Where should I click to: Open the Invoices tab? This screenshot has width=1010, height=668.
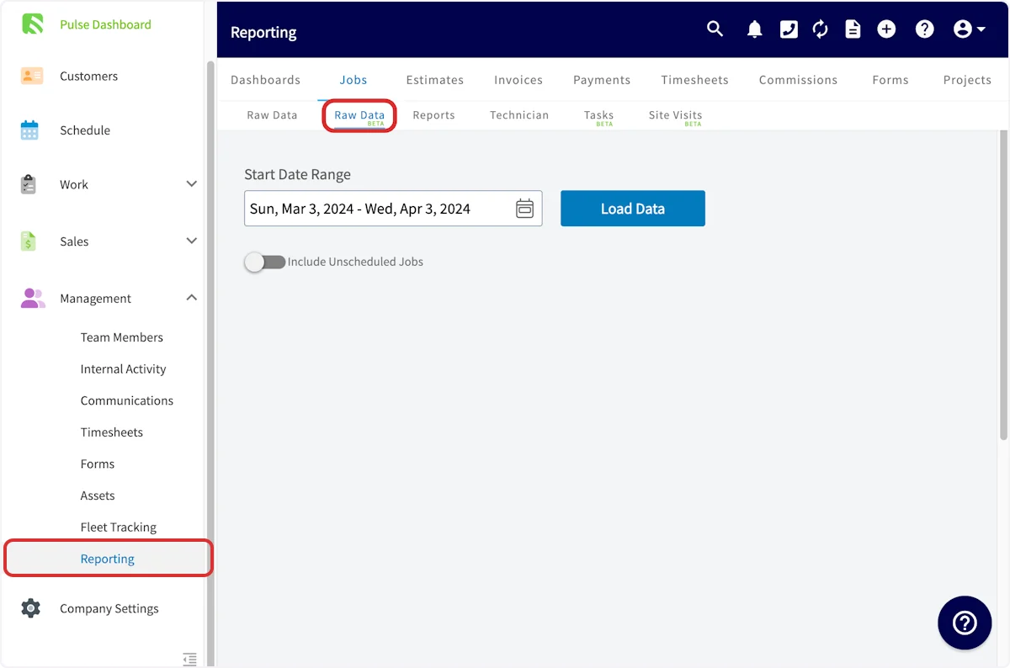pyautogui.click(x=518, y=80)
